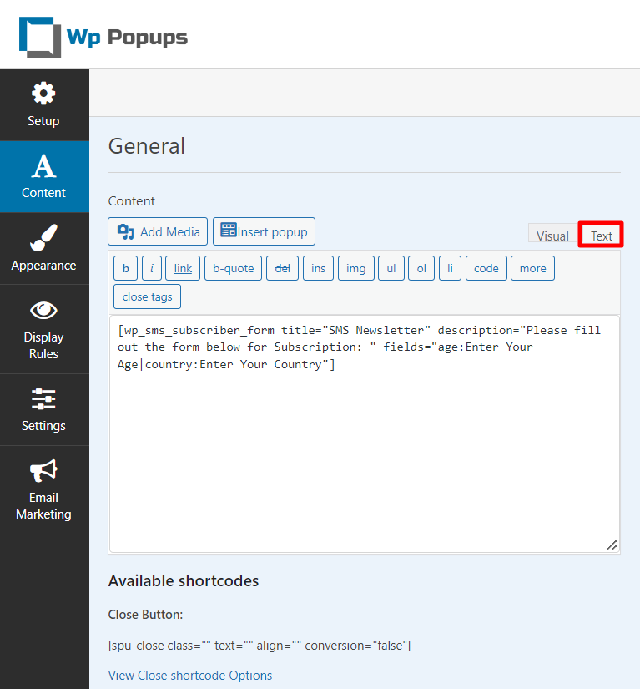Click the Available shortcodes heading
The width and height of the screenshot is (640, 689).
click(184, 581)
